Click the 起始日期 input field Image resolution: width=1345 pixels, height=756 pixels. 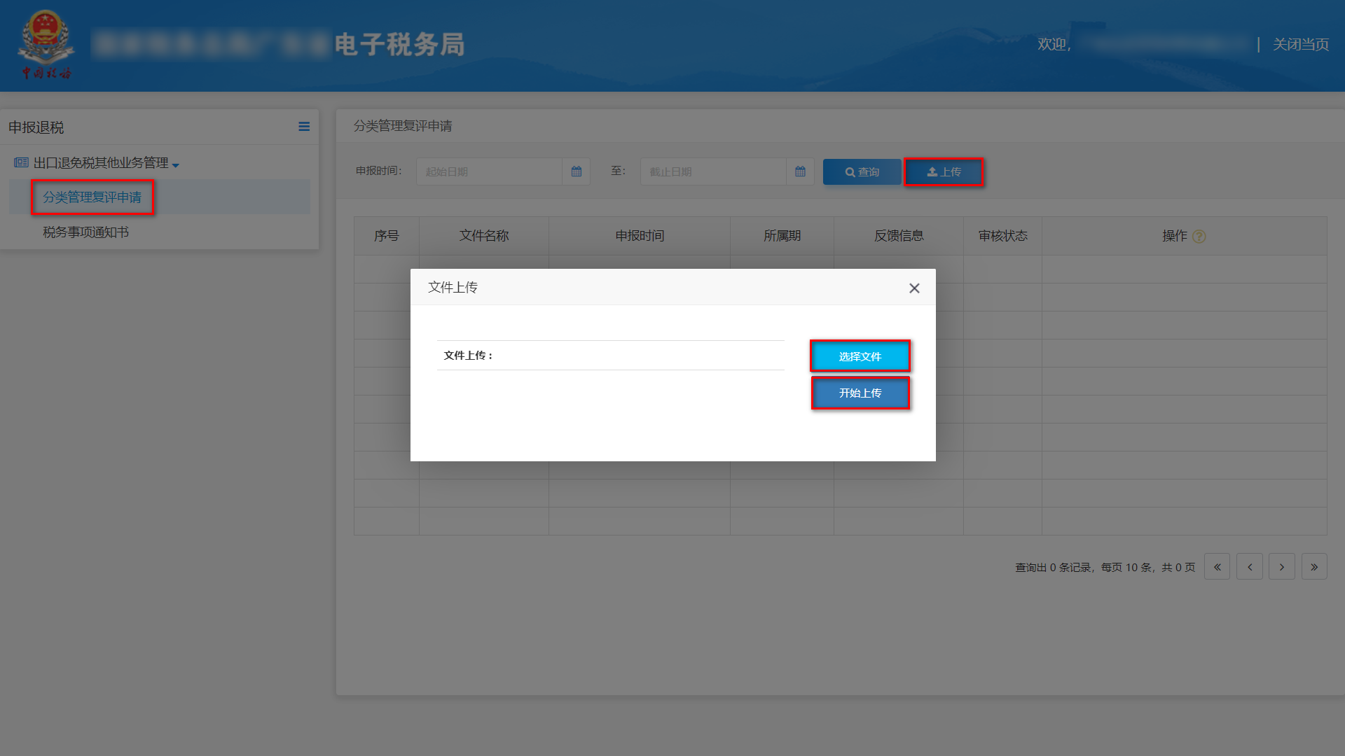coord(490,171)
